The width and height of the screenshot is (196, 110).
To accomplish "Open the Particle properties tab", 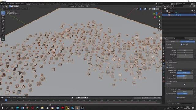I will click(x=164, y=66).
